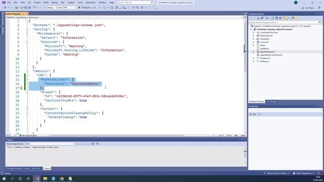Open the Debug menu
Image resolution: width=324 pixels, height=182 pixels.
pyautogui.click(x=55, y=3)
